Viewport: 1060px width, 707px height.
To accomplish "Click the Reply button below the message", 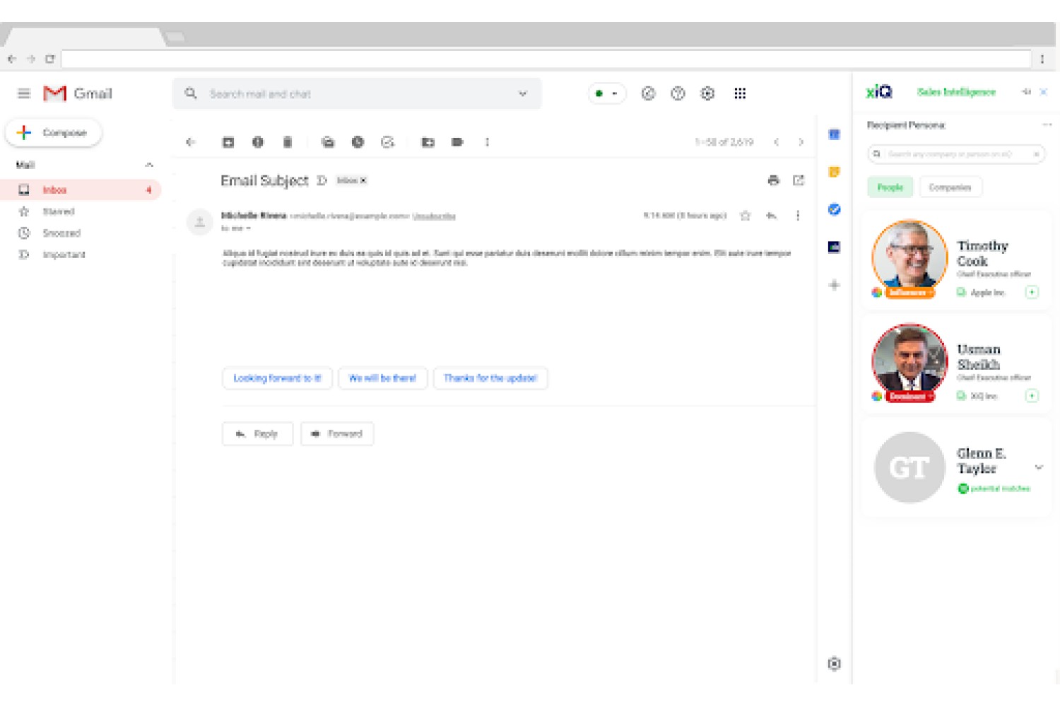I will point(257,434).
